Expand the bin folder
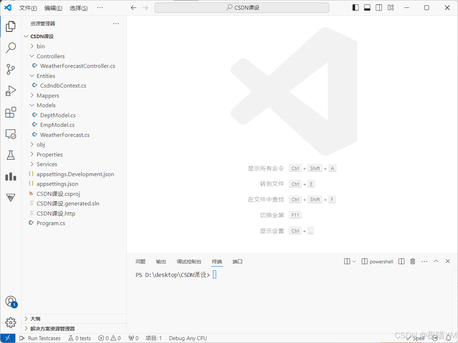This screenshot has width=458, height=343. pos(32,46)
